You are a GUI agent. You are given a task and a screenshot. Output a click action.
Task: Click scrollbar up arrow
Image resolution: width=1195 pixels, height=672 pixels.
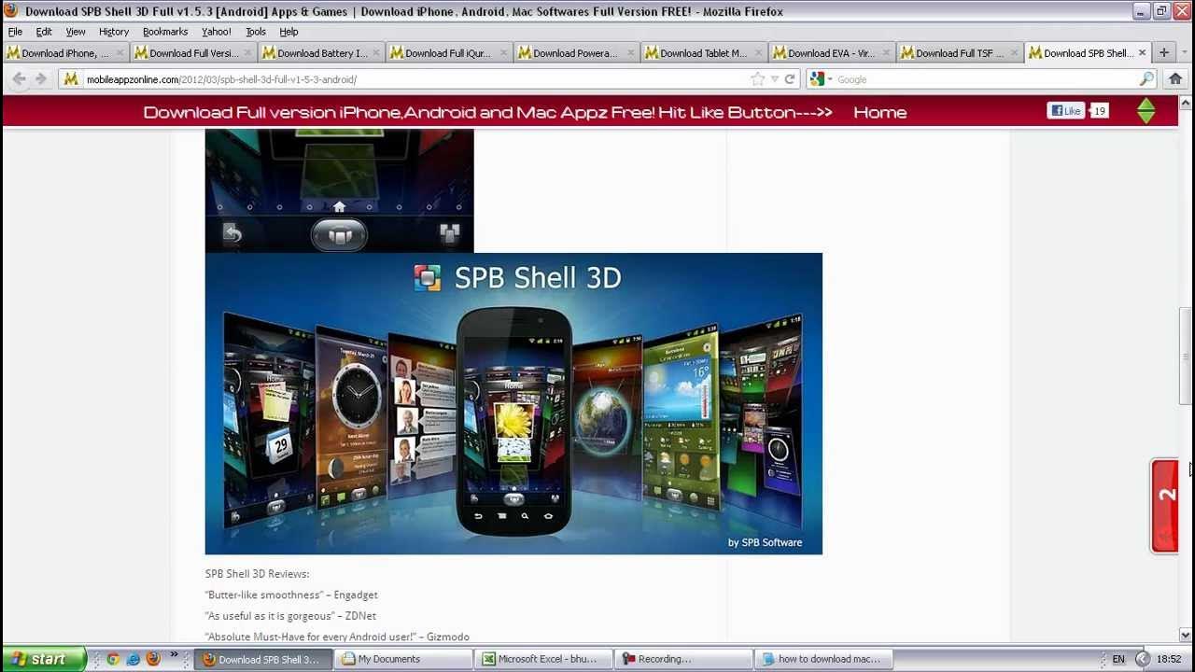pos(1186,101)
